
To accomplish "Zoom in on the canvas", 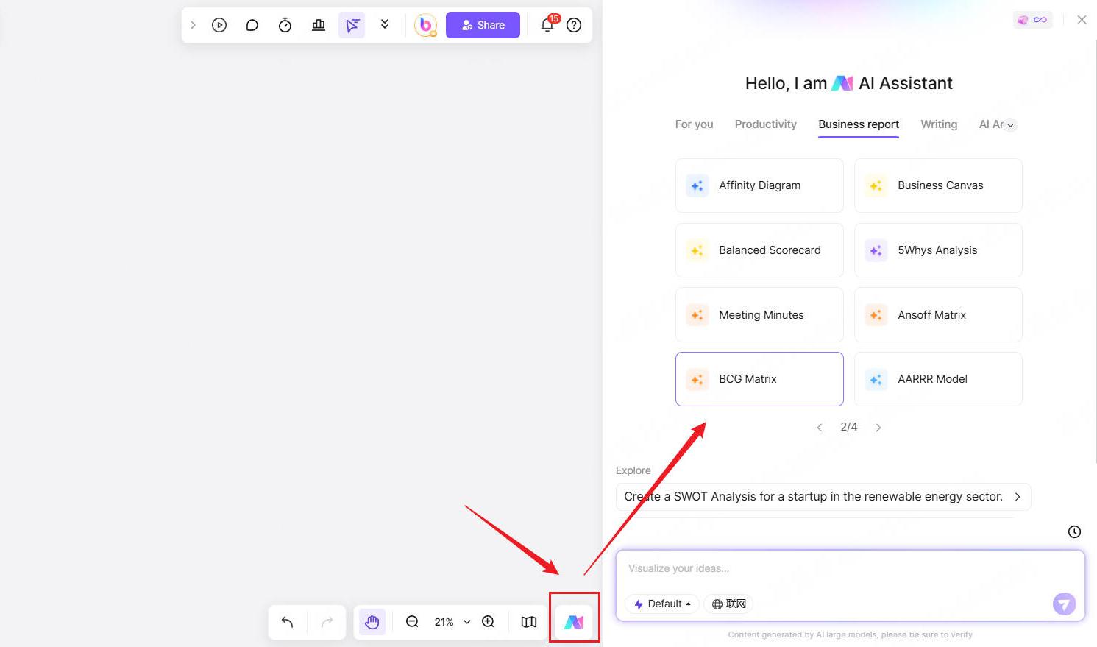I will [488, 622].
